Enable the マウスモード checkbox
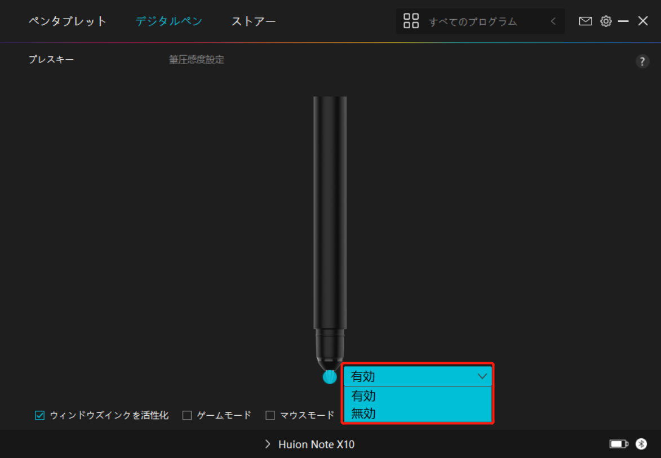661x458 pixels. (x=270, y=416)
